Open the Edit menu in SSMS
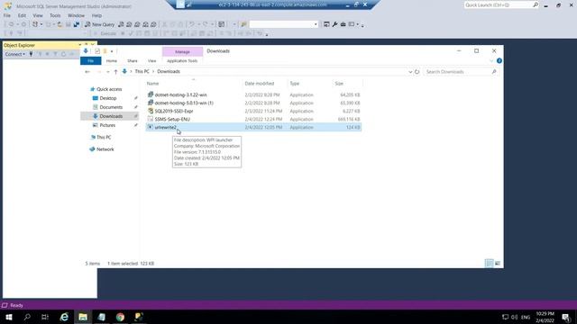Screen dimensions: 577x324 point(22,15)
